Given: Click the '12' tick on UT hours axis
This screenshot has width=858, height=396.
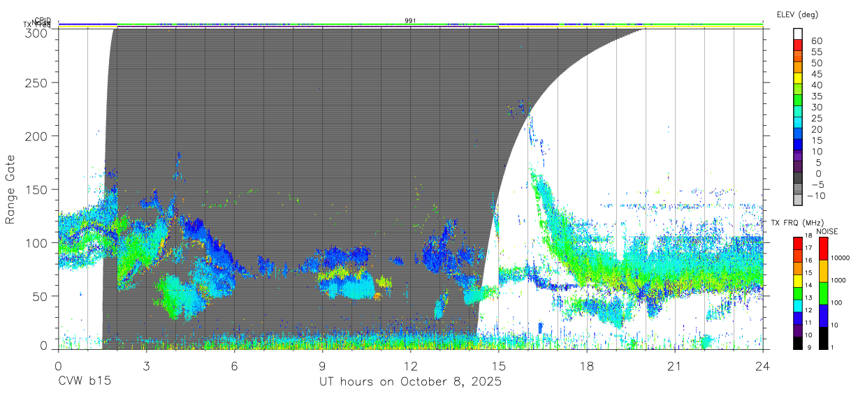Looking at the screenshot, I should (410, 366).
